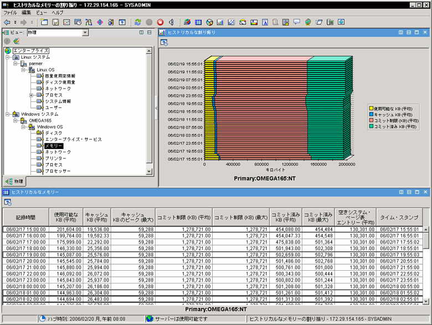Click the time span icon in chart pane
The image size is (432, 325).
pyautogui.click(x=164, y=43)
